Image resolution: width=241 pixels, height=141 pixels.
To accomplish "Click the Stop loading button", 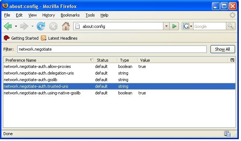I will [53, 26].
